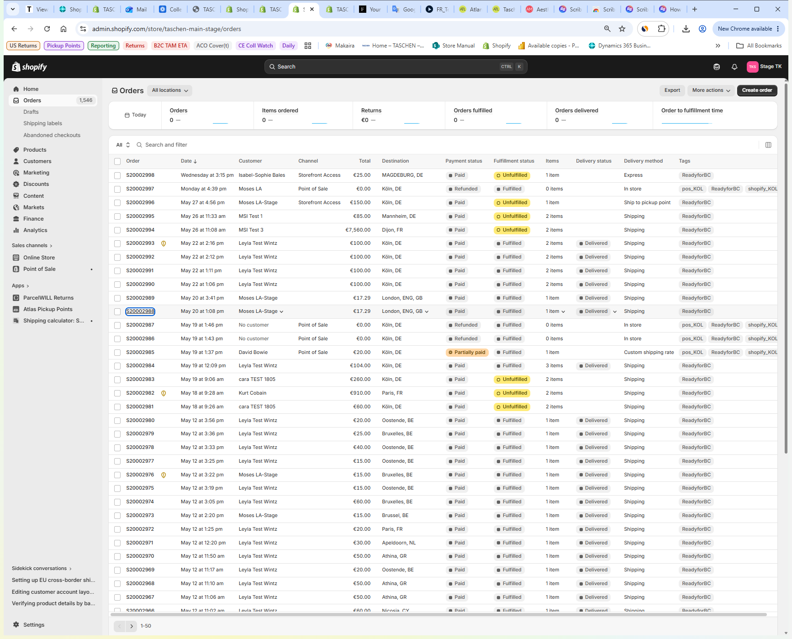This screenshot has width=792, height=639.
Task: Click the Finance bank icon
Action: point(16,219)
